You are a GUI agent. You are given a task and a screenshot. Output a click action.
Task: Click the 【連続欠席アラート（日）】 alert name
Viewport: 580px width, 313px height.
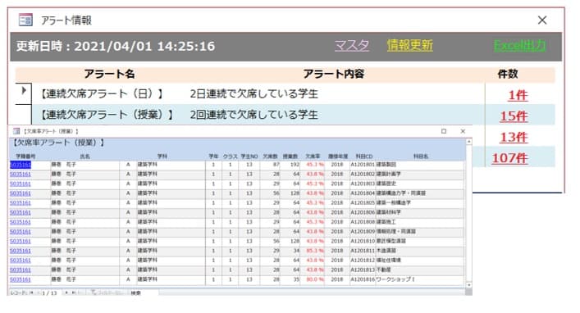(x=102, y=94)
